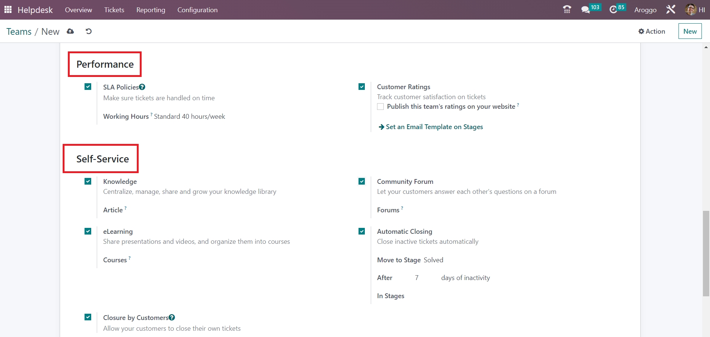
Task: Uncheck the SLA Policies checkbox
Action: (x=88, y=87)
